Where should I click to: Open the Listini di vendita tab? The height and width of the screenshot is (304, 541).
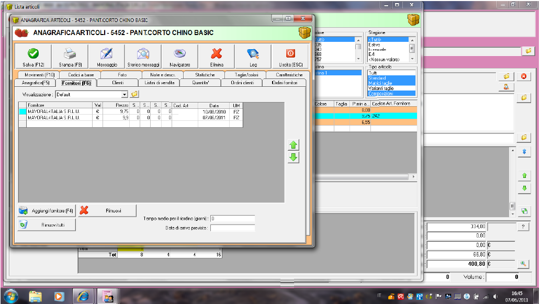(x=160, y=83)
